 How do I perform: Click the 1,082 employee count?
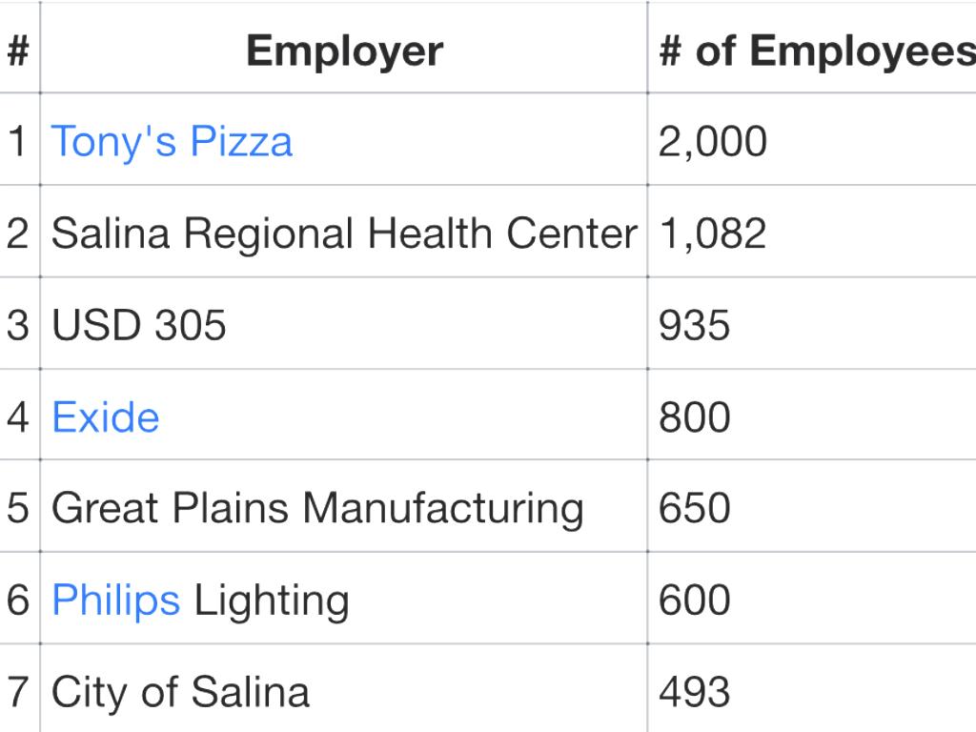point(713,234)
